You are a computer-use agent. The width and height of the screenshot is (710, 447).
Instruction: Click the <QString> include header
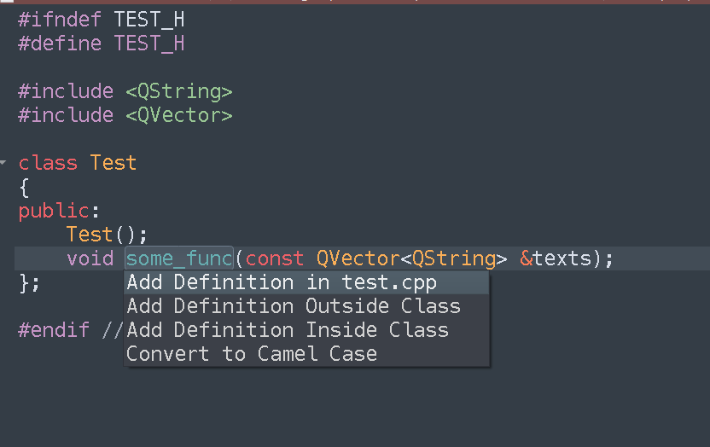(179, 91)
